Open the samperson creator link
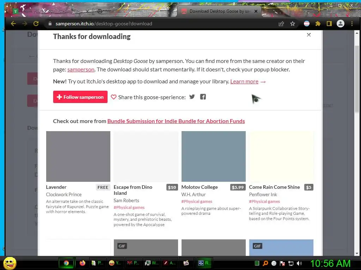361x270 pixels. (81, 69)
